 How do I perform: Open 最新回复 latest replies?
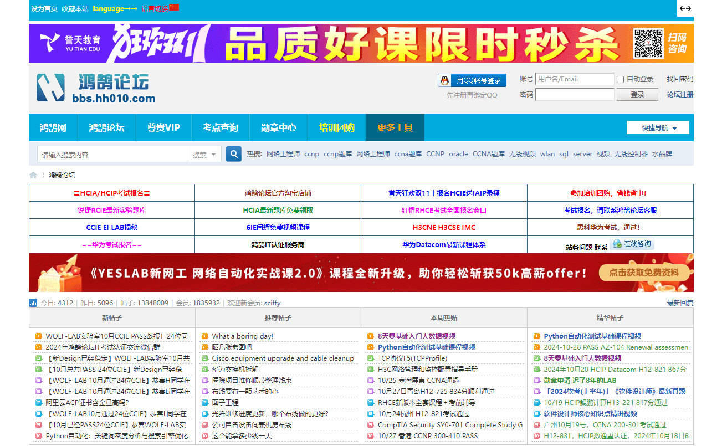pos(680,303)
